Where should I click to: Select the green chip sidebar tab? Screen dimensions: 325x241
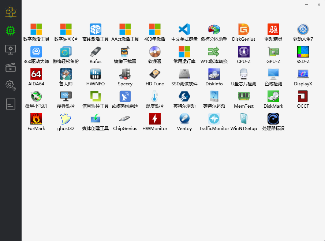(x=11, y=31)
